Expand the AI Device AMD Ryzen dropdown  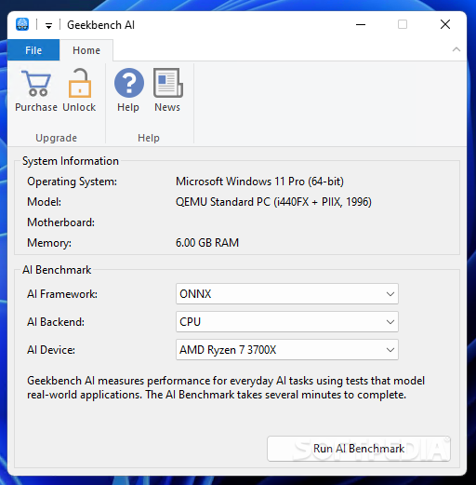tap(287, 350)
